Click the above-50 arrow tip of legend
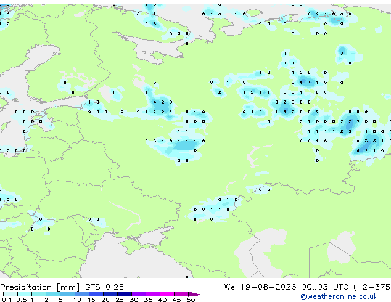This screenshot has height=302, width=391. coord(196,294)
